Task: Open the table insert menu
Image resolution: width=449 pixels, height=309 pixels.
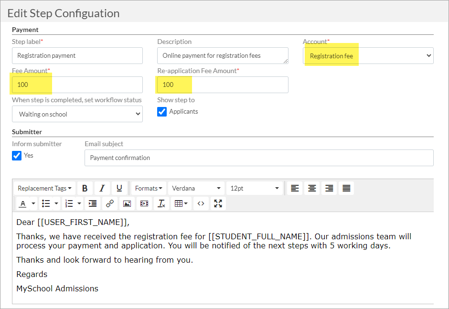Action: [x=181, y=203]
